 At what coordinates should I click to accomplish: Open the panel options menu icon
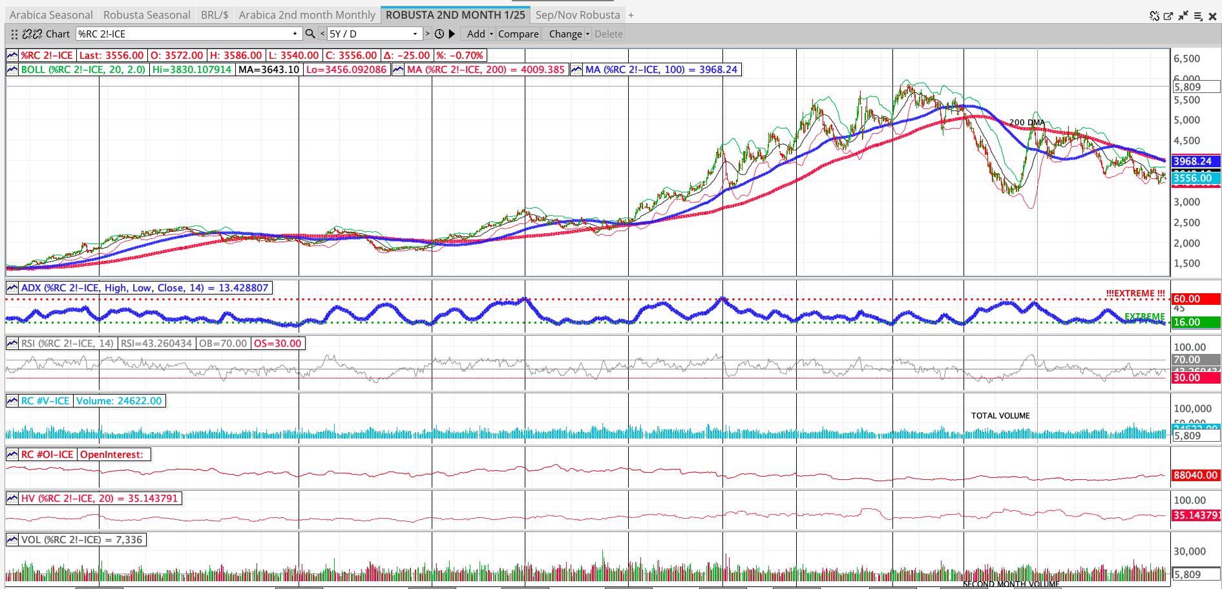pyautogui.click(x=1197, y=15)
